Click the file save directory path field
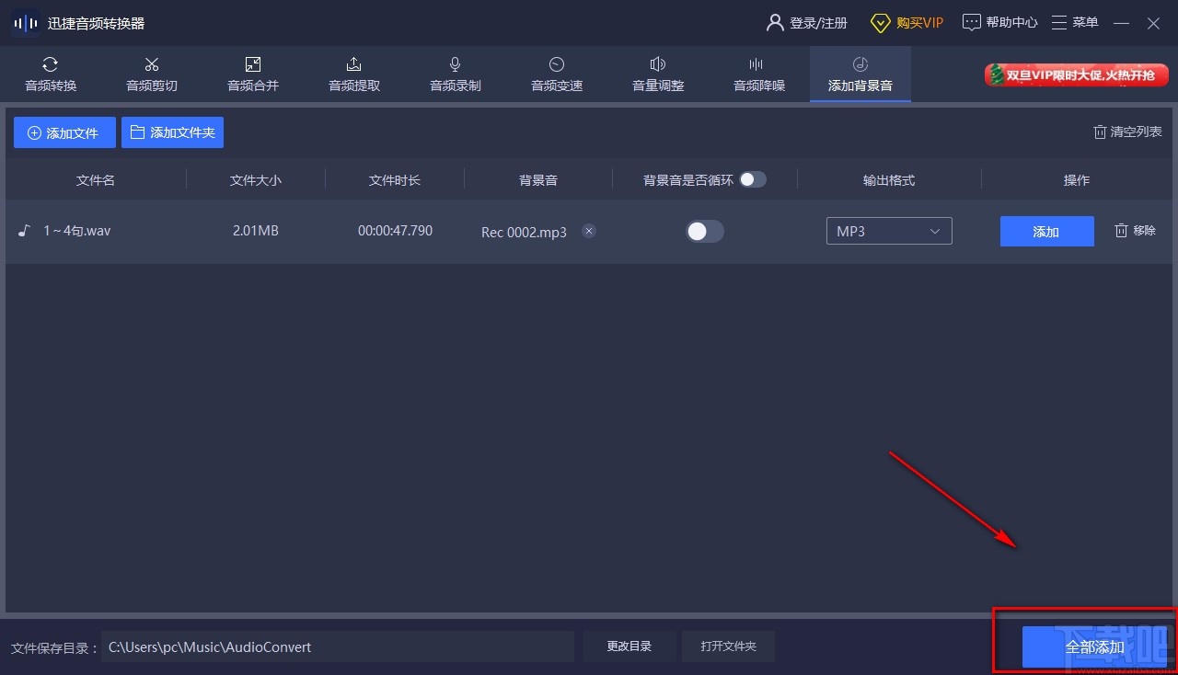The image size is (1178, 675). [338, 646]
